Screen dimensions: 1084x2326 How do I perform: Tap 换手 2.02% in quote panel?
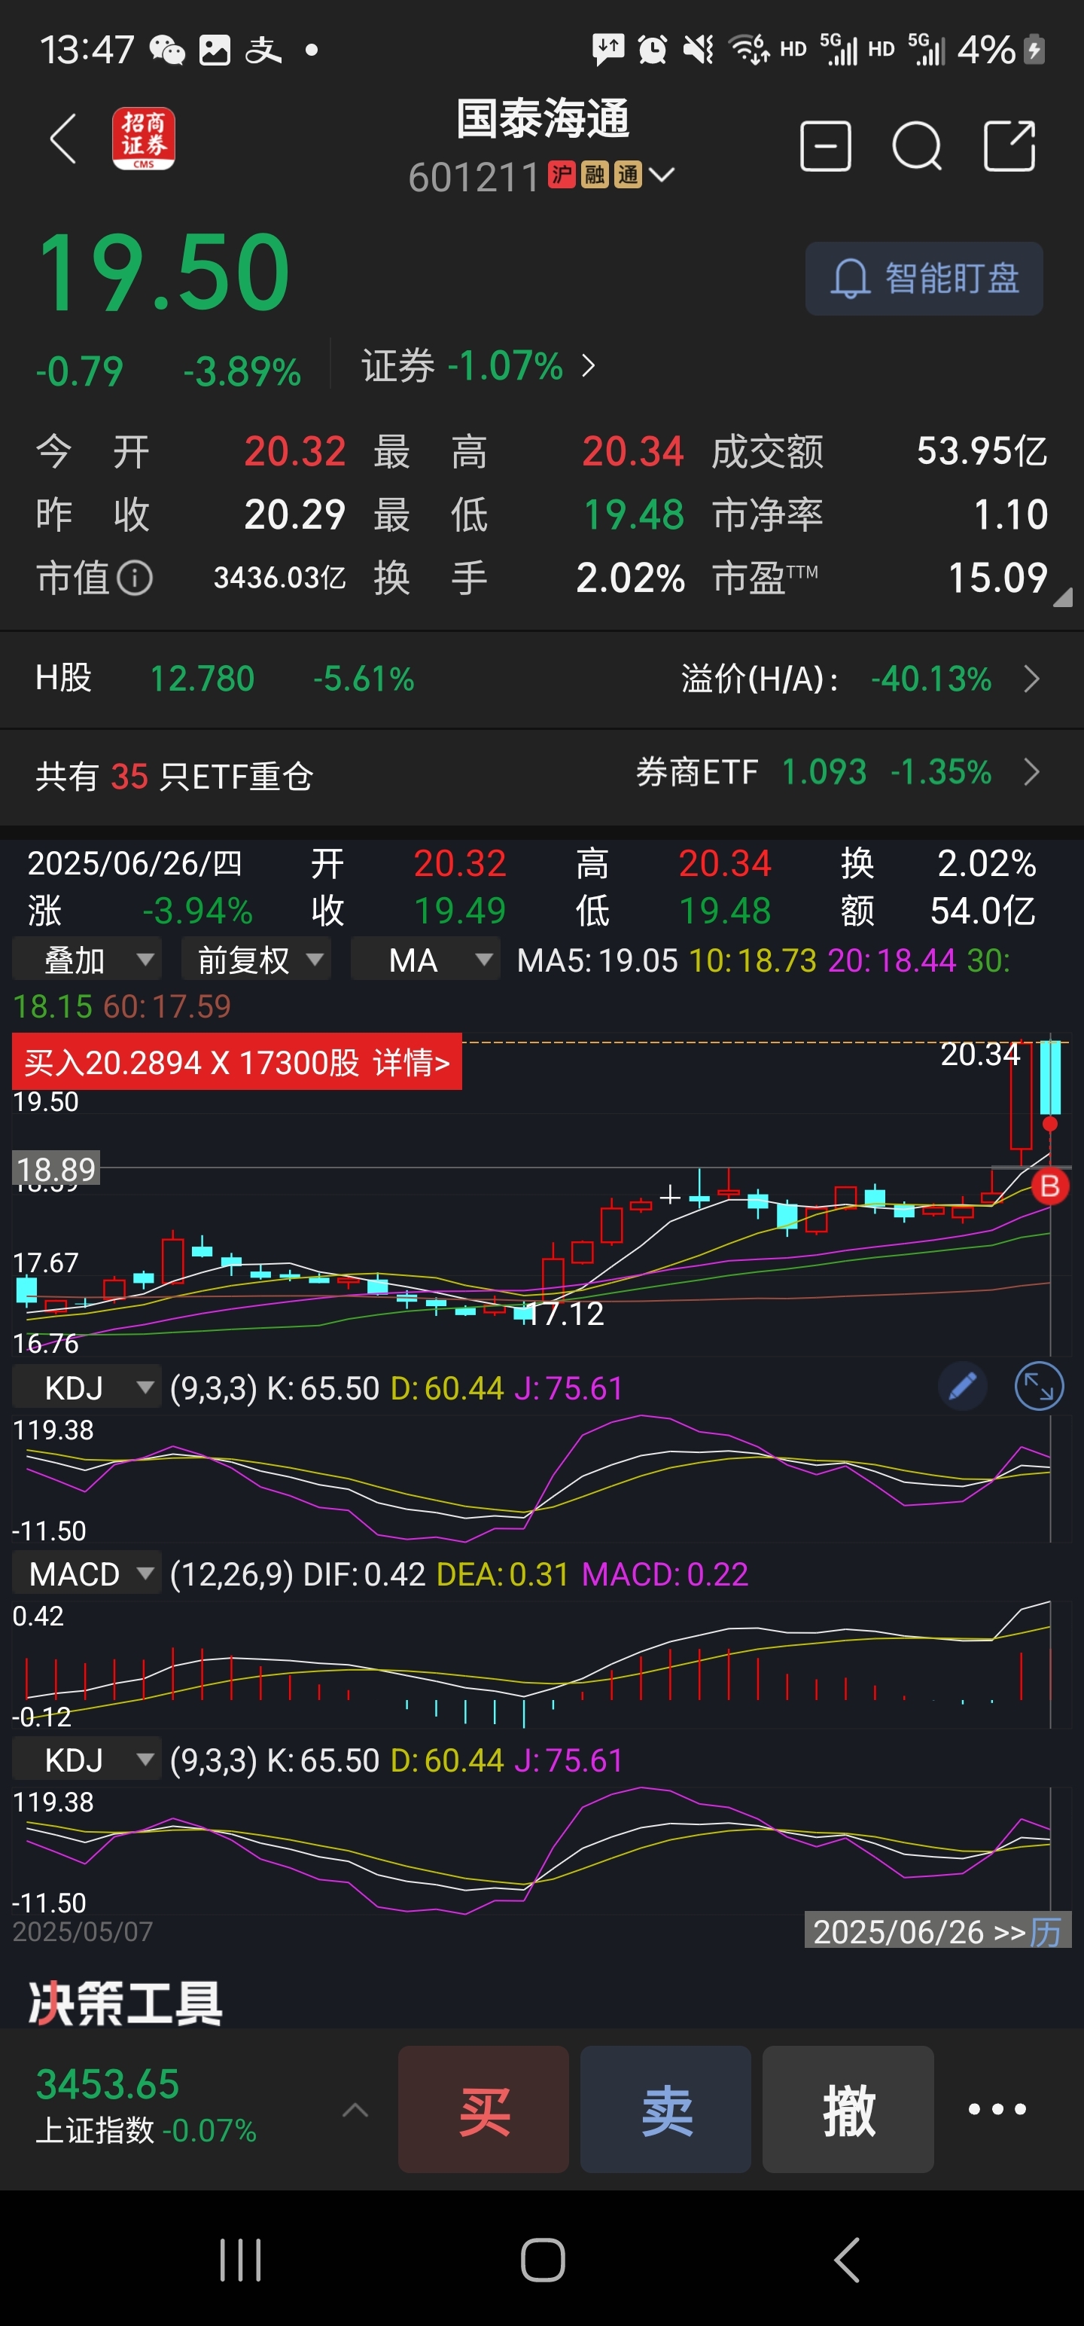(x=630, y=578)
